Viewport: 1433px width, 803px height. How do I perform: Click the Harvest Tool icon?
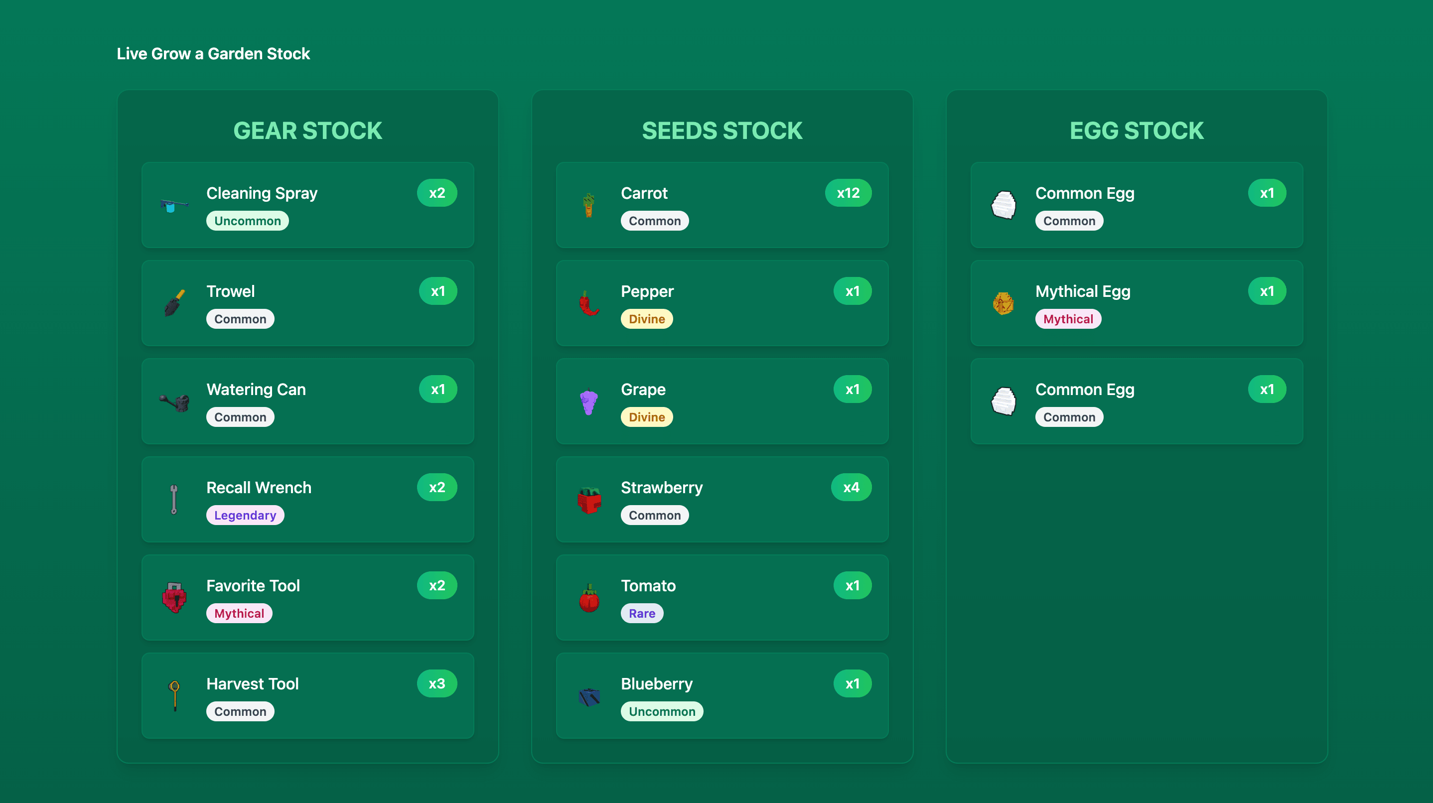click(175, 695)
